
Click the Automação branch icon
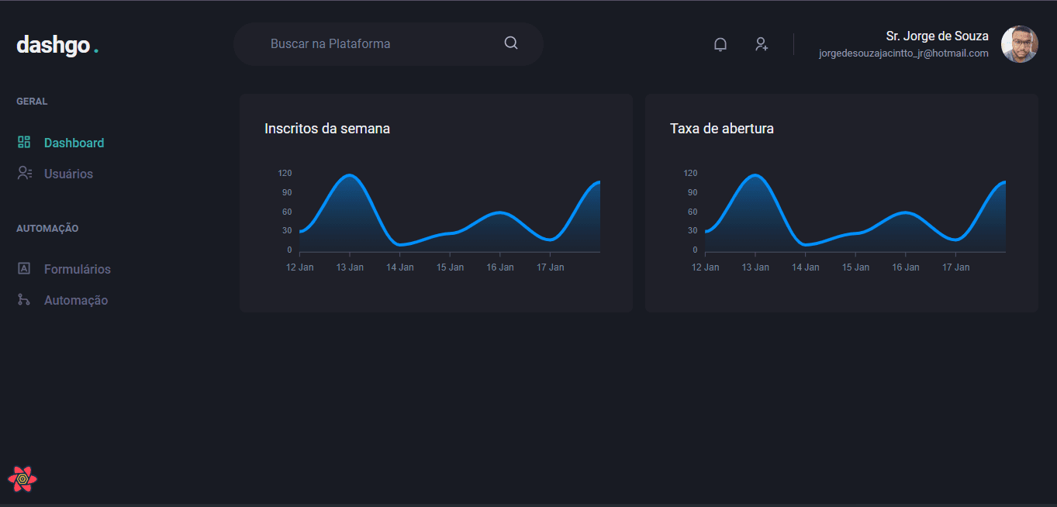[23, 299]
